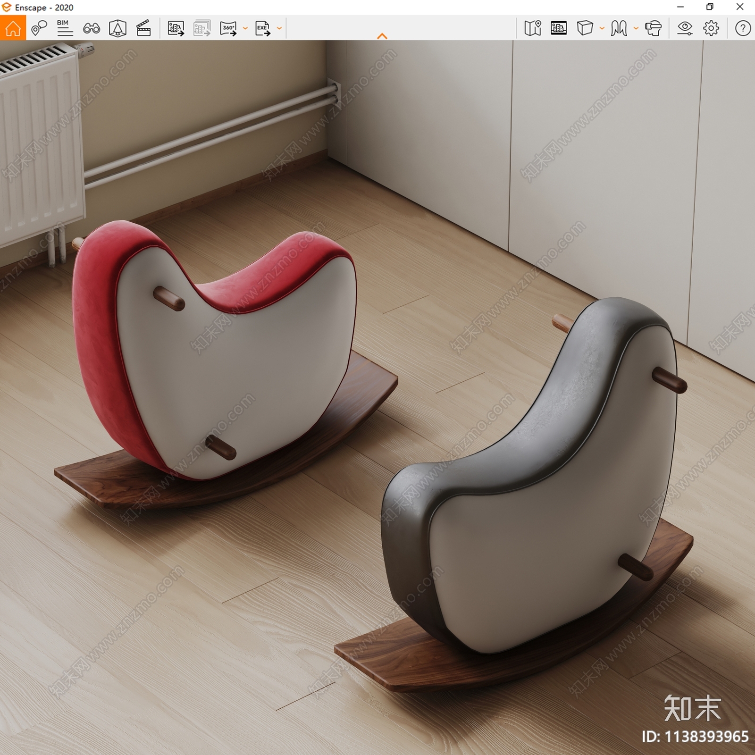This screenshot has height=755, width=755.
Task: Toggle the rendering window view icon
Action: (x=559, y=28)
